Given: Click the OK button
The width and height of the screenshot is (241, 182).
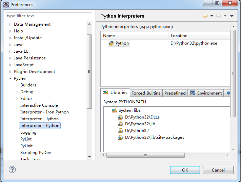Looking at the screenshot, I should coord(185,170).
